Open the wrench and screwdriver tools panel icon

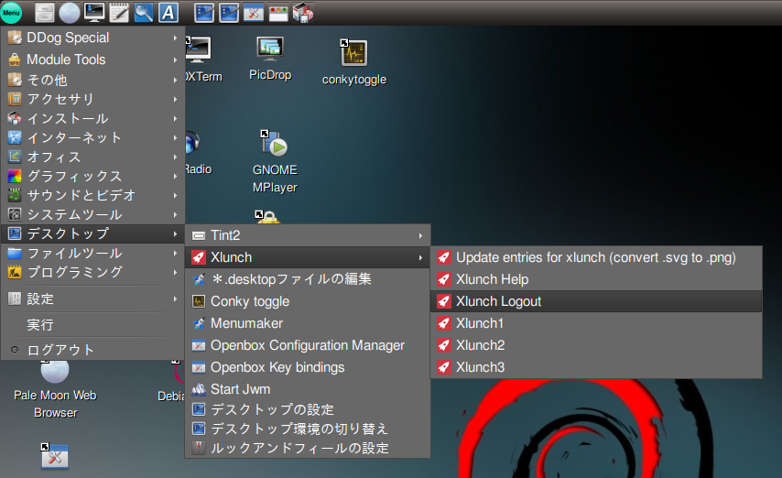coord(254,13)
